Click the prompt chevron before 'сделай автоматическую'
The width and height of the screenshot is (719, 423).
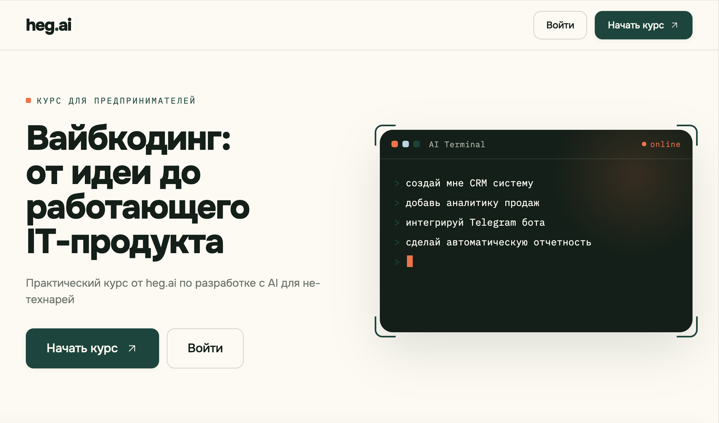point(397,242)
